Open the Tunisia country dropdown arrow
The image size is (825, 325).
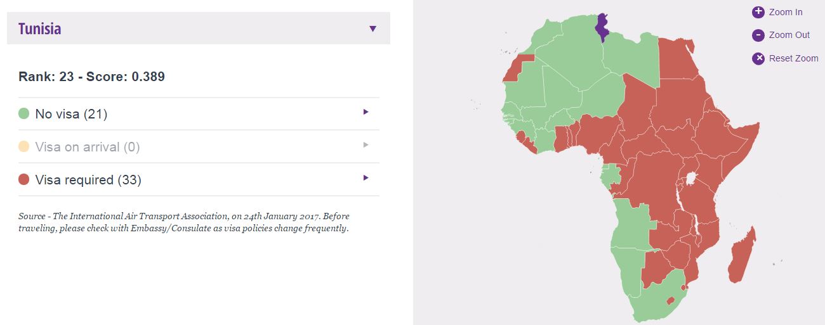pos(373,29)
